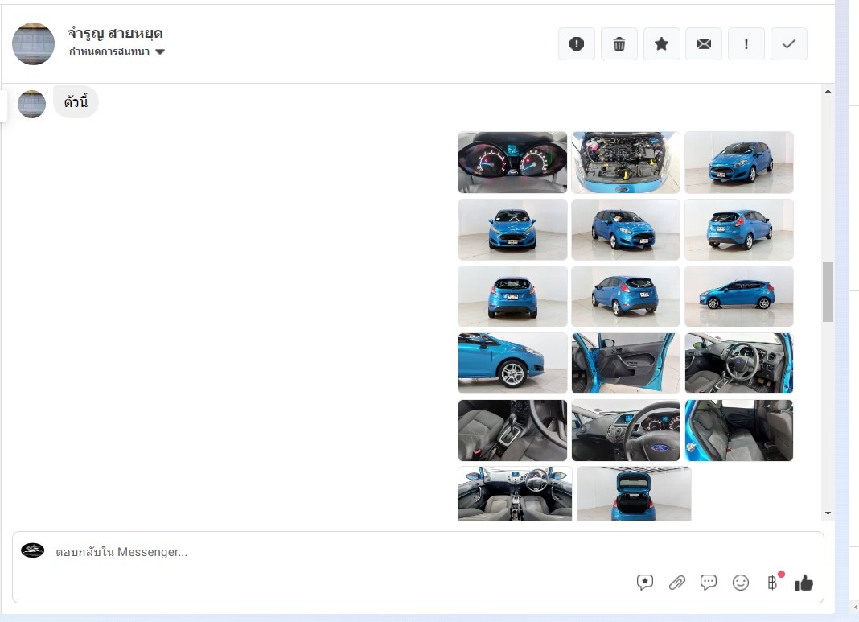Click the chat vertical scrollbar thumb
Viewport: 859px width, 622px height.
click(828, 291)
